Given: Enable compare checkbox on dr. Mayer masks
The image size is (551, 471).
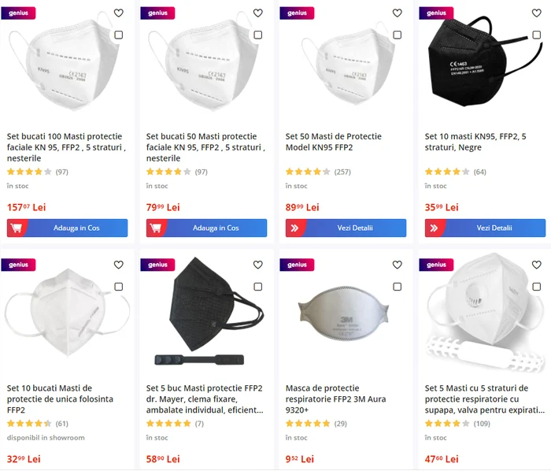Looking at the screenshot, I should click(x=257, y=287).
